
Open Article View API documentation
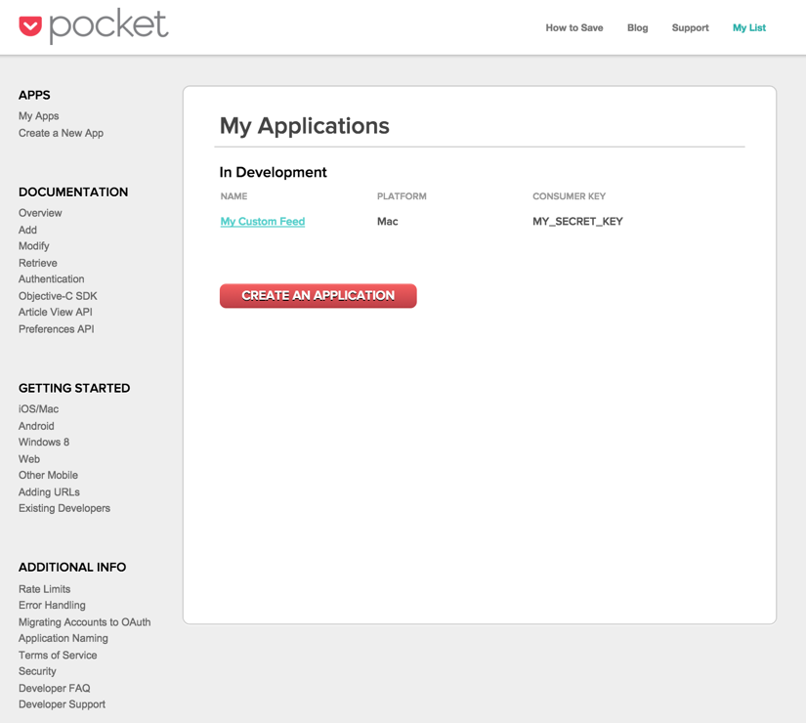point(56,312)
